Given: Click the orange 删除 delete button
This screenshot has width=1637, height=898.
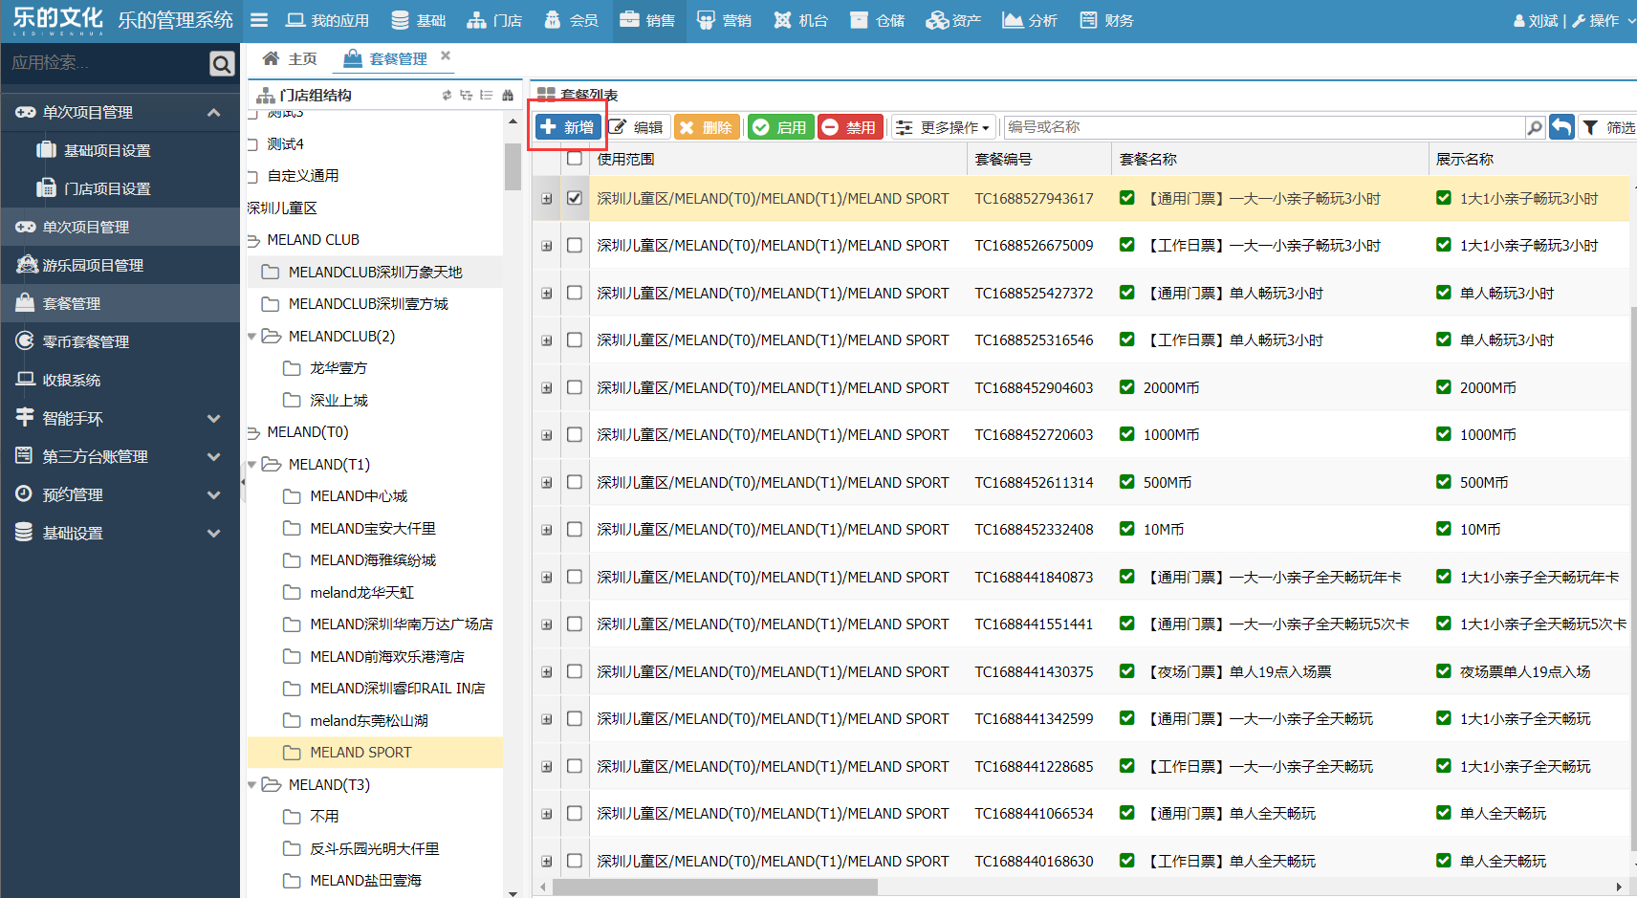Looking at the screenshot, I should 707,127.
